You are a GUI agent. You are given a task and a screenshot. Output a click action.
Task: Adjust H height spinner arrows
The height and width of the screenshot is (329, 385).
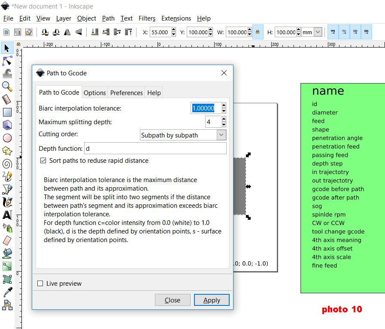[x=299, y=32]
